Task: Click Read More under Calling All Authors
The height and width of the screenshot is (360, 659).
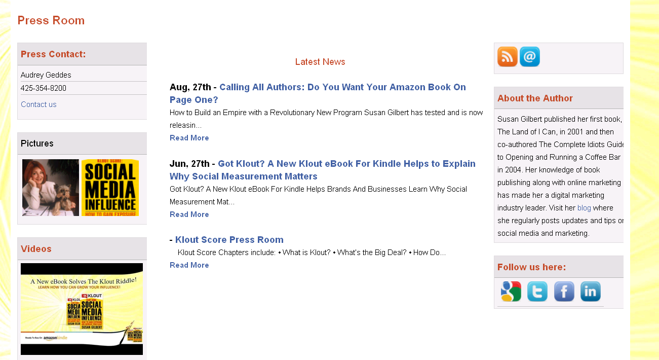Action: [x=189, y=138]
